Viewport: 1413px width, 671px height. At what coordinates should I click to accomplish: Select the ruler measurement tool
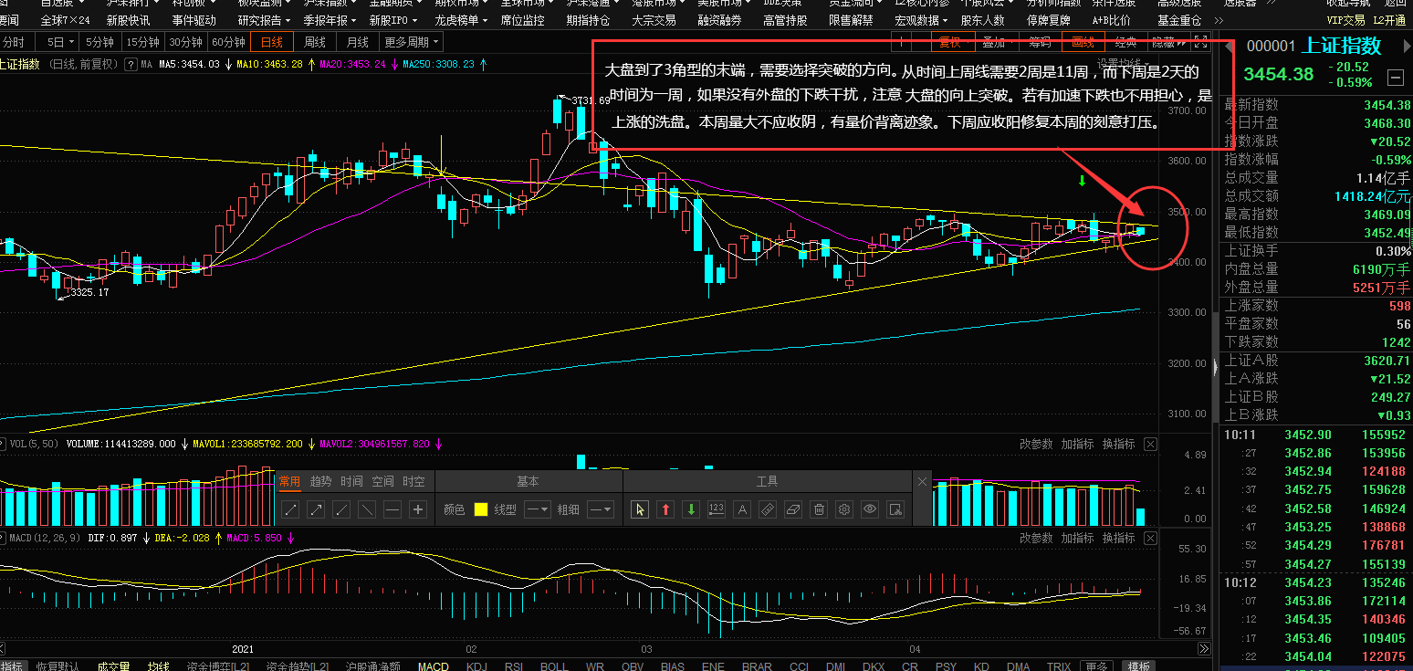pyautogui.click(x=768, y=509)
